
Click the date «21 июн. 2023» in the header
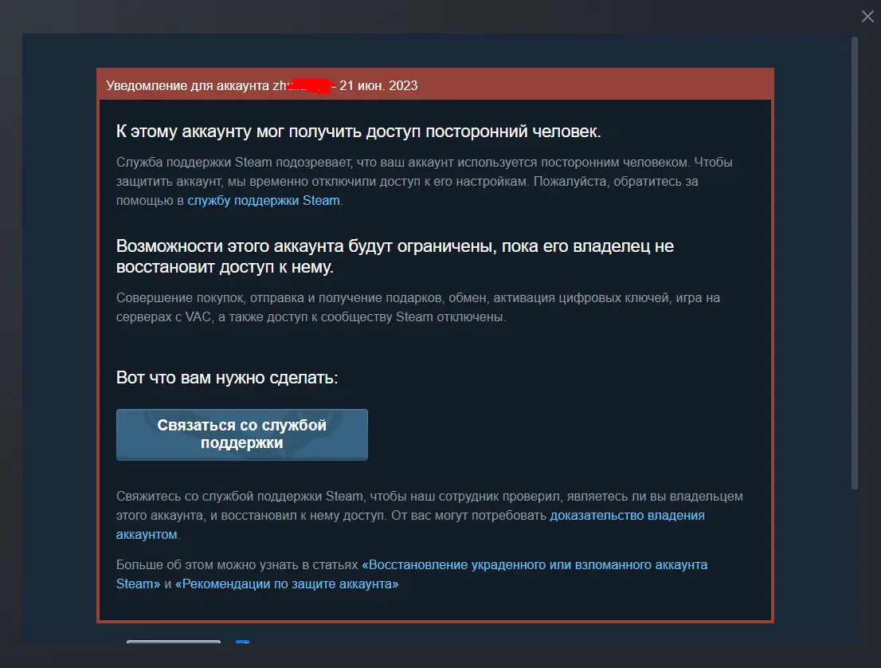tap(378, 85)
